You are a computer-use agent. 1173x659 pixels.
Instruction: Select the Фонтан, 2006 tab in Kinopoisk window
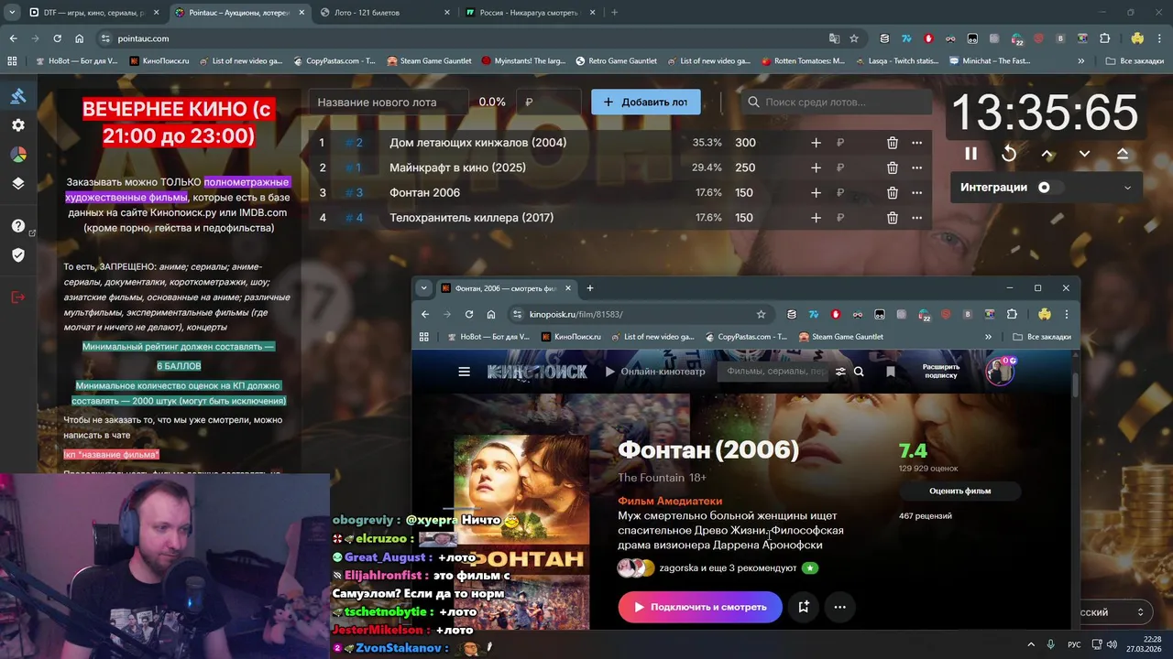tap(506, 288)
